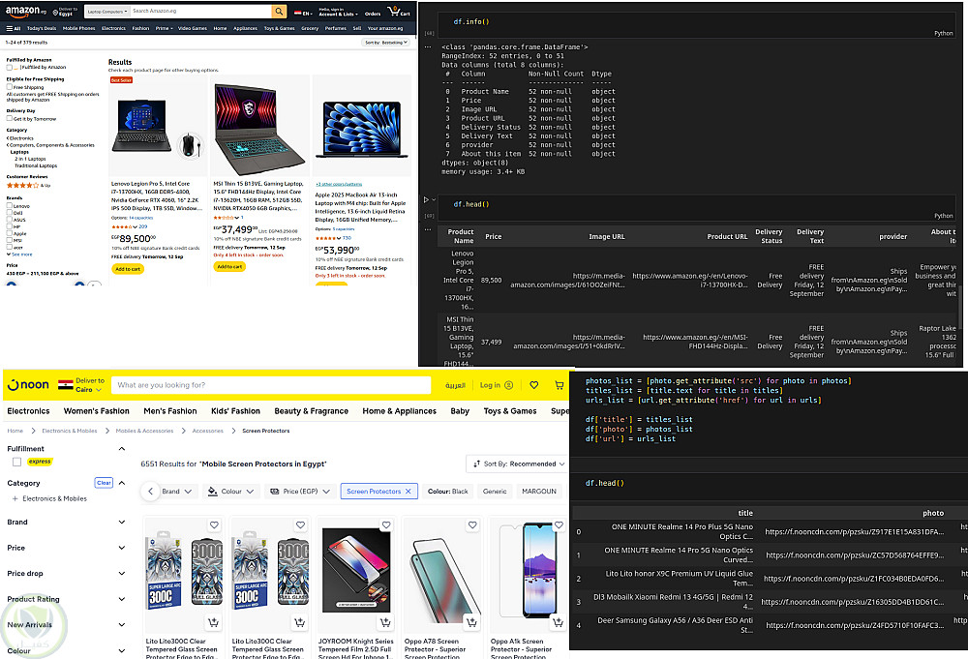Click See more under Amazon Brands
The height and width of the screenshot is (659, 968).
pyautogui.click(x=19, y=255)
